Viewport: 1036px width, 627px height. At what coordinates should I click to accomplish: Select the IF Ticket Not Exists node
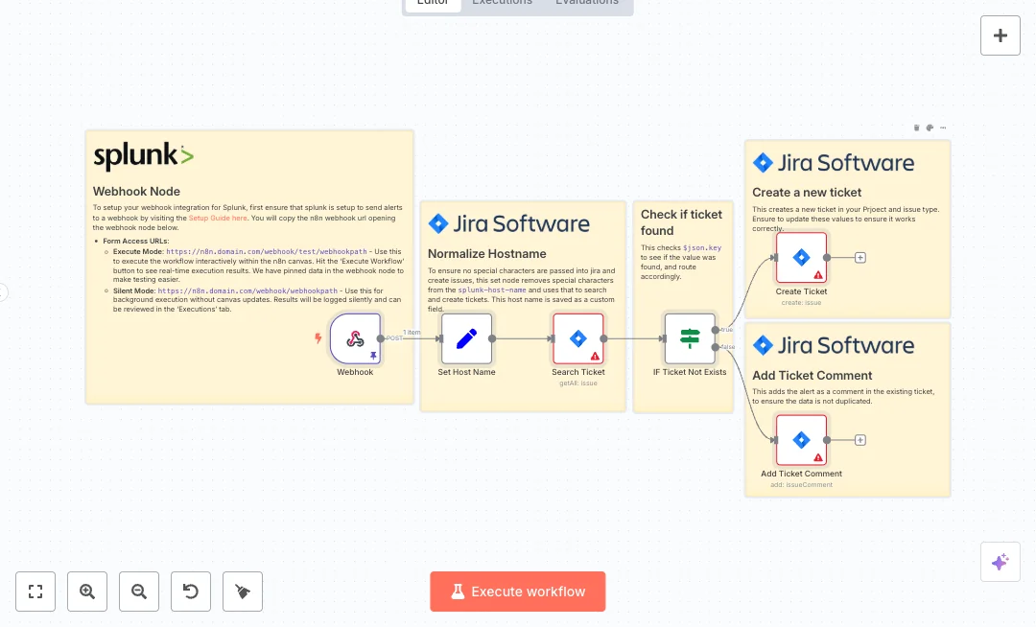pyautogui.click(x=690, y=338)
